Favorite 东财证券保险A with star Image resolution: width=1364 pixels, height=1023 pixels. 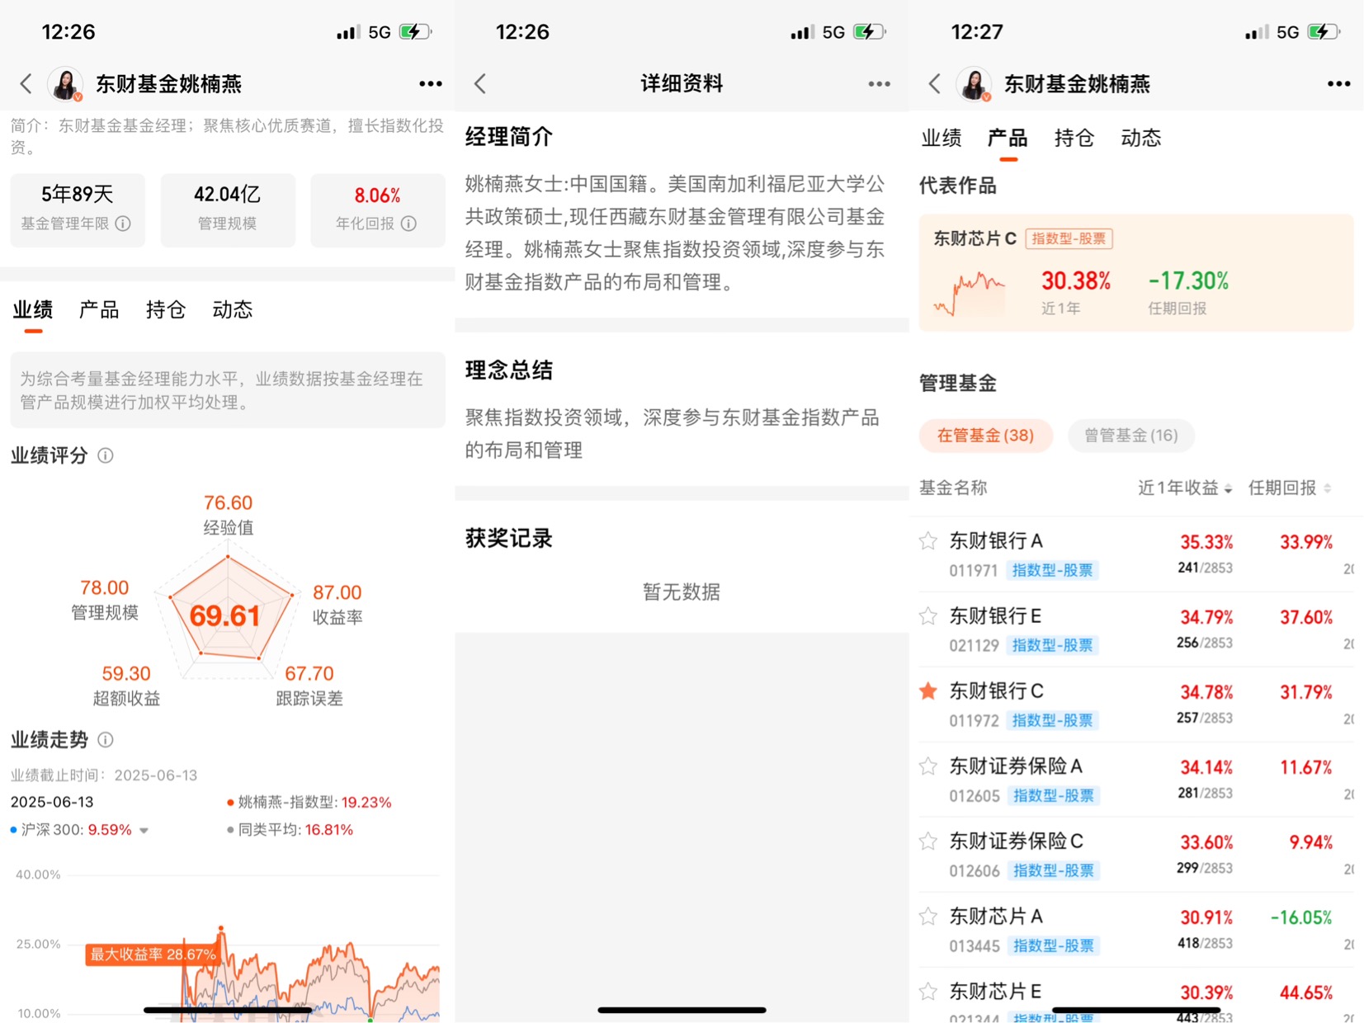pos(928,766)
